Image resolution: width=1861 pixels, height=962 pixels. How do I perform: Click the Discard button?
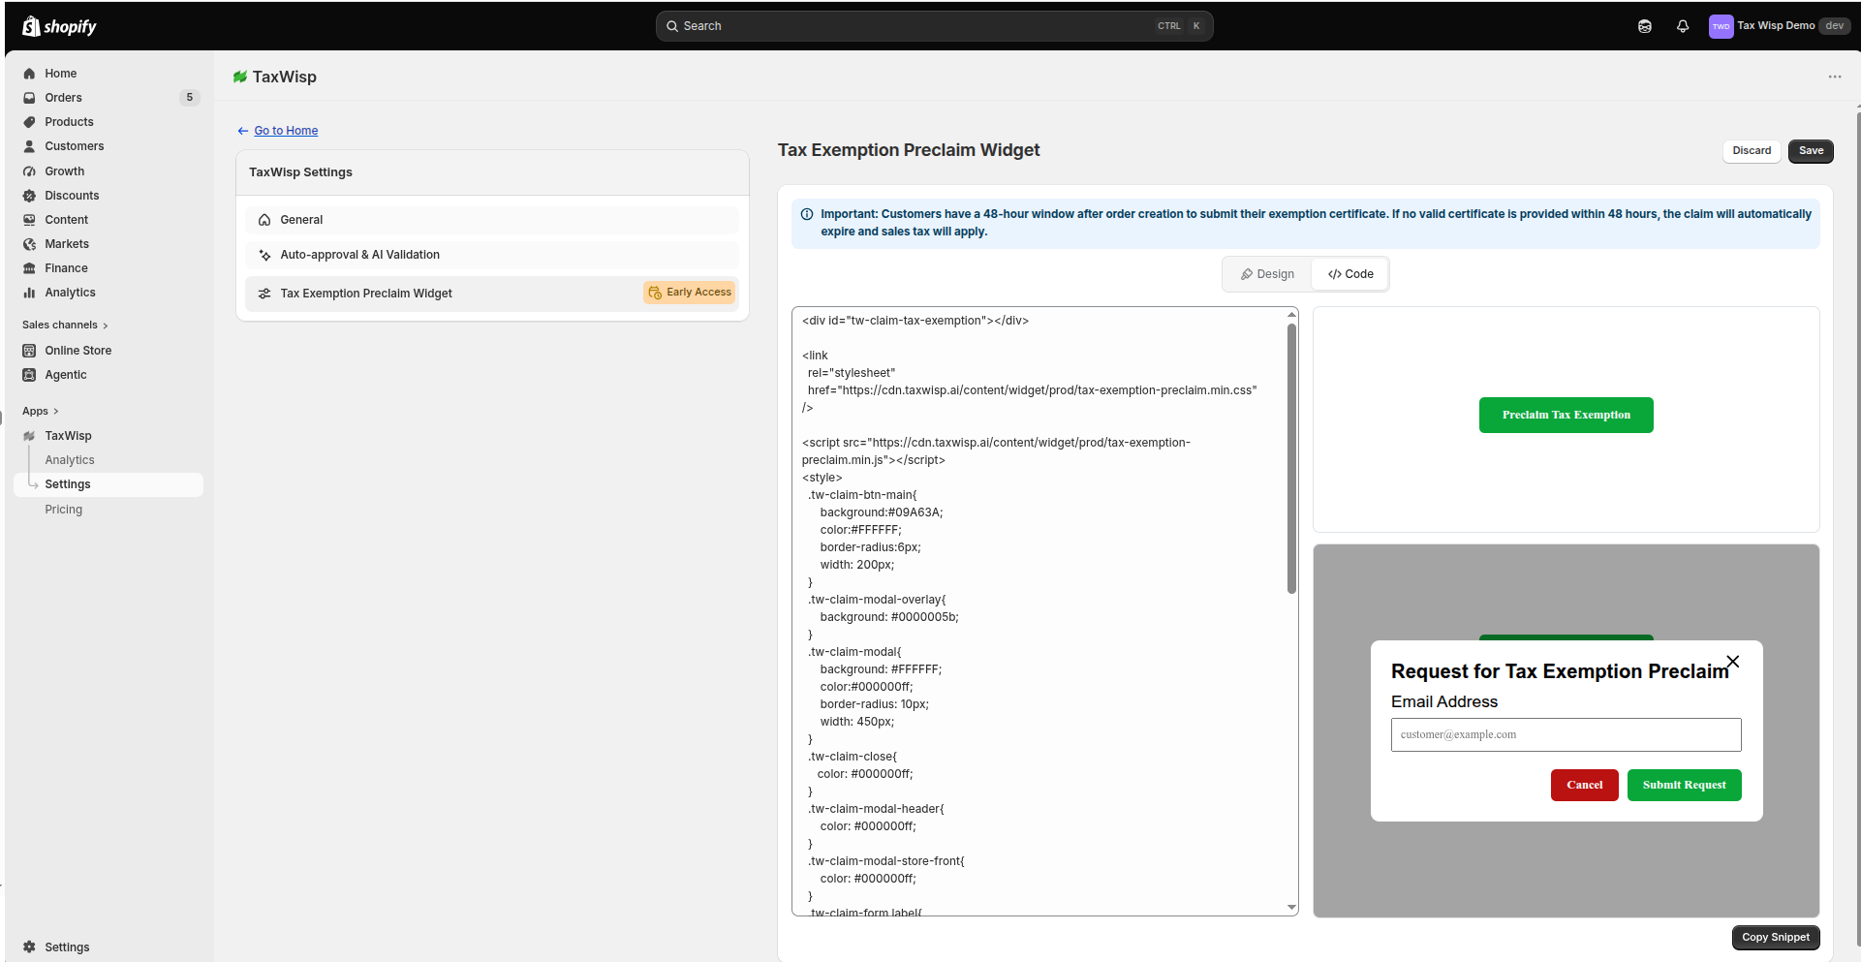pos(1752,151)
